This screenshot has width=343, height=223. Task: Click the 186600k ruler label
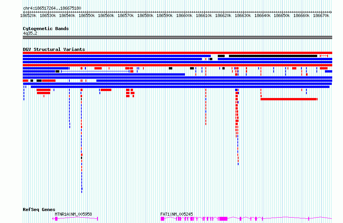click(184, 15)
